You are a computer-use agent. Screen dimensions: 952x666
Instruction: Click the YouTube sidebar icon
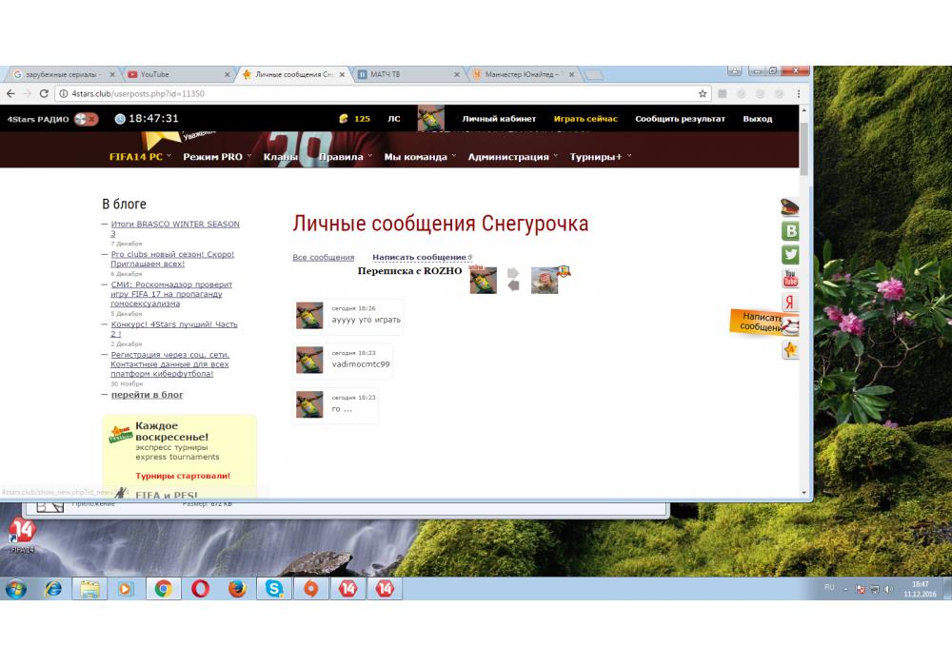tap(789, 279)
